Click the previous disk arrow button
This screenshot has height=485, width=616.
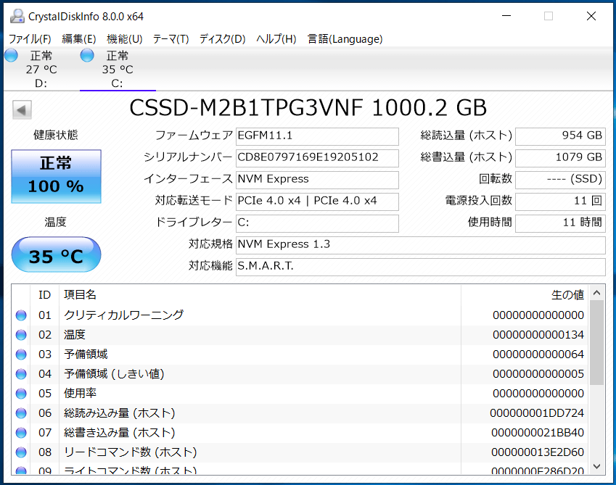[22, 109]
